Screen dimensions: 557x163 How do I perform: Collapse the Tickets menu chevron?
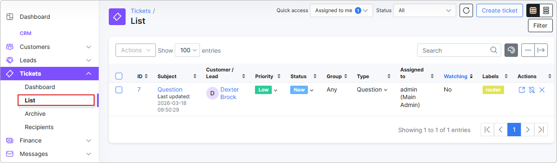(x=89, y=74)
